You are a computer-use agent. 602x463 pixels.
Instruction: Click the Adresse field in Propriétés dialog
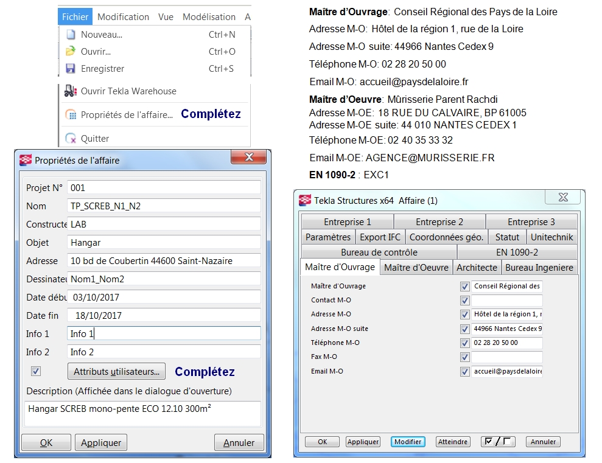point(164,261)
